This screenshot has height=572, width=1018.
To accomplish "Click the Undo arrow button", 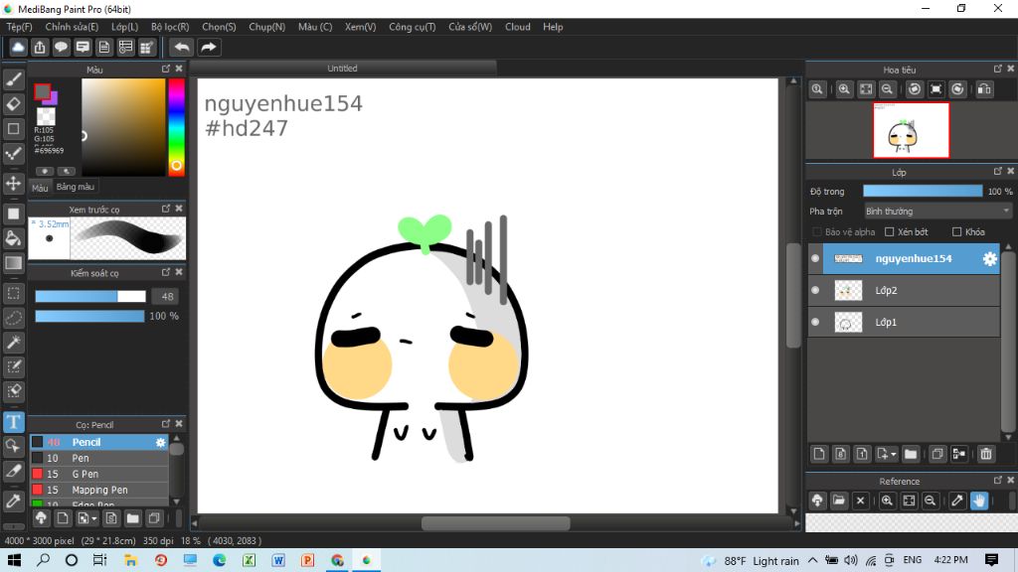I will [182, 47].
